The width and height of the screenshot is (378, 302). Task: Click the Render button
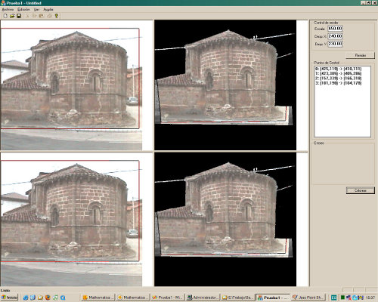click(x=361, y=55)
